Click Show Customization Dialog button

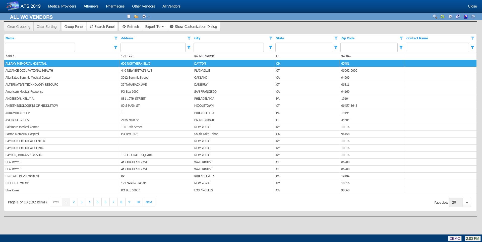point(193,27)
